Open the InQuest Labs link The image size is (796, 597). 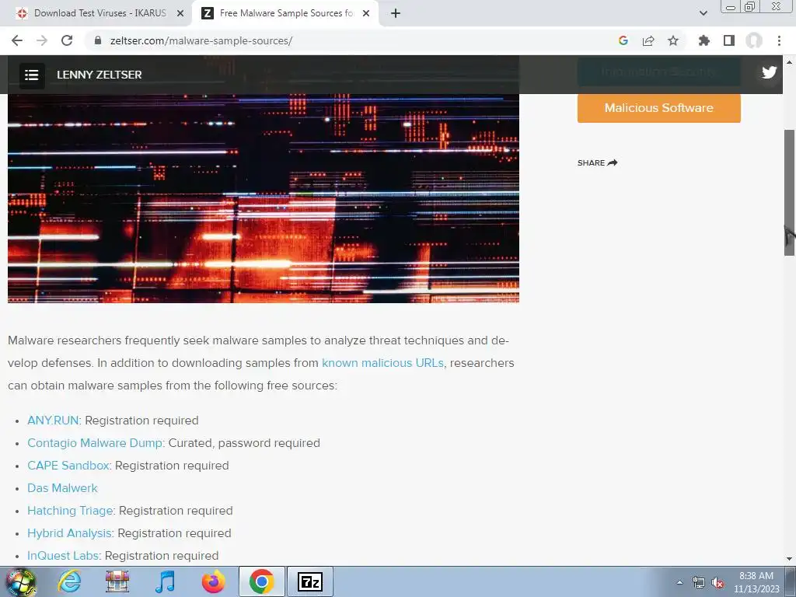[x=63, y=555]
